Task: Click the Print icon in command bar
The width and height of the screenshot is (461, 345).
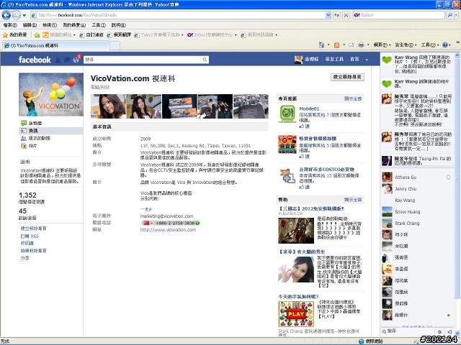Action: point(361,45)
